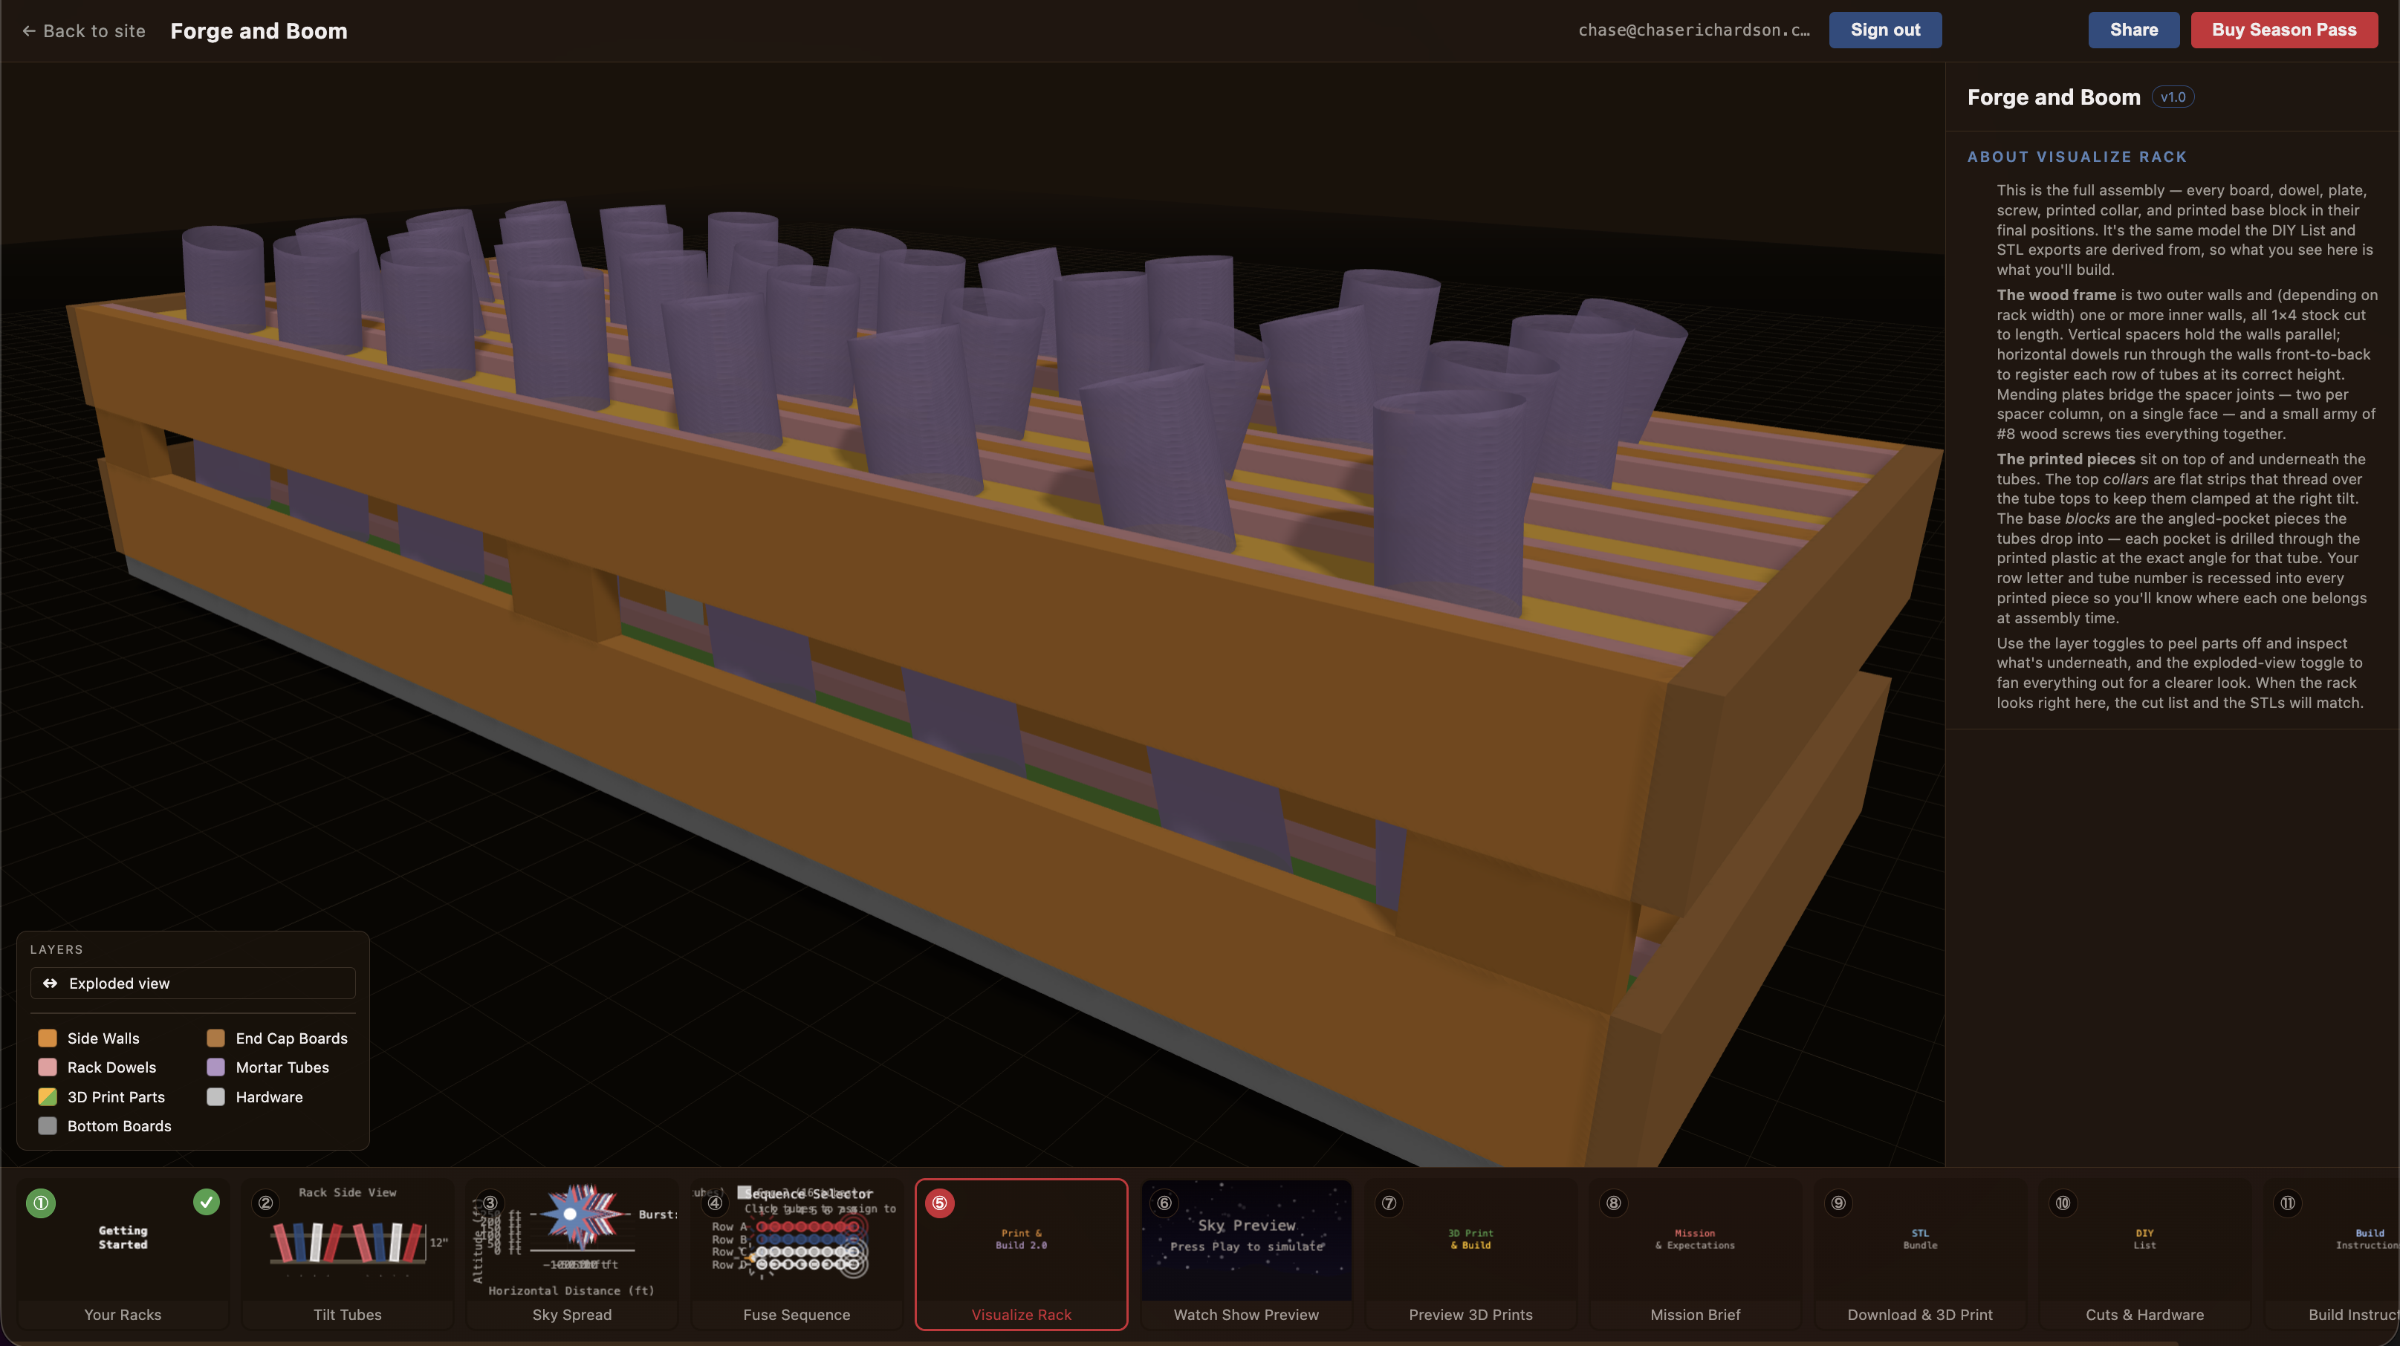2400x1346 pixels.
Task: Click the step 8 number badge
Action: pos(1612,1203)
